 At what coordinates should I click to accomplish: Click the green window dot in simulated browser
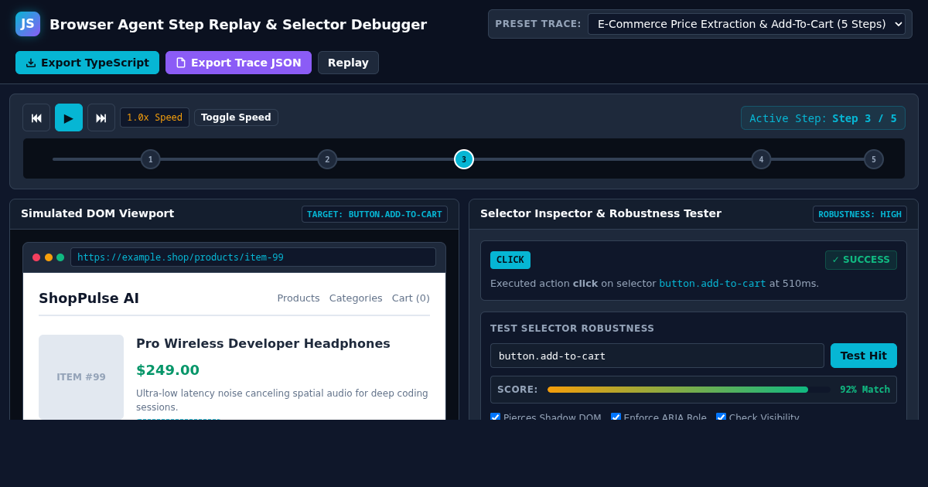[x=60, y=257]
